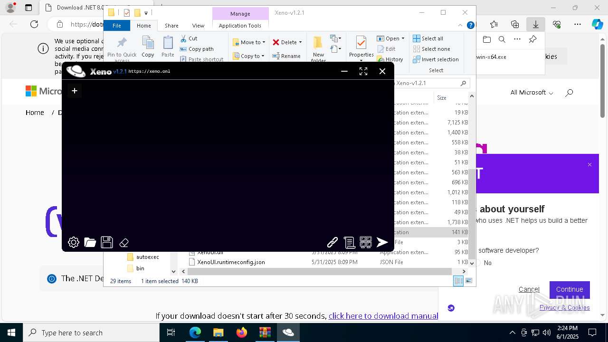
Task: Click Rename in File Explorer ribbon
Action: point(286,56)
